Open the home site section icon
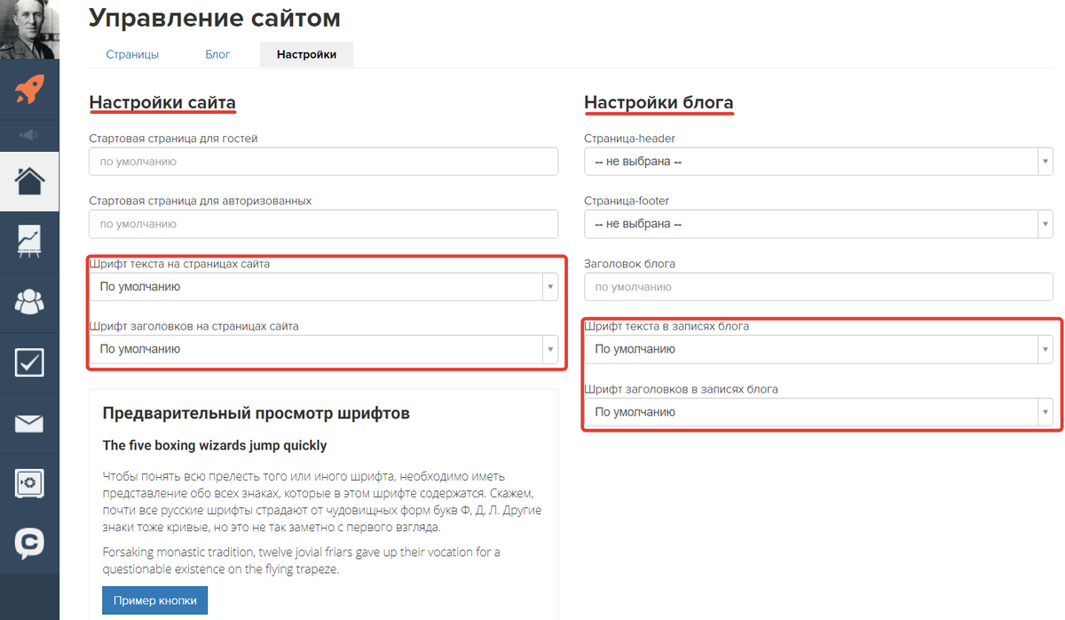Viewport: 1065px width, 620px height. pos(29,181)
